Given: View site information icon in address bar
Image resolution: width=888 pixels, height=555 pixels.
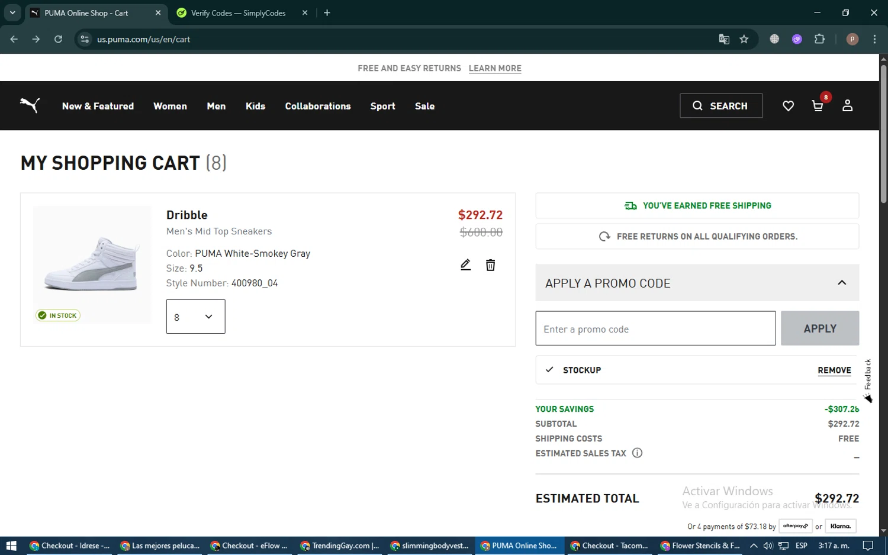Looking at the screenshot, I should click(85, 39).
